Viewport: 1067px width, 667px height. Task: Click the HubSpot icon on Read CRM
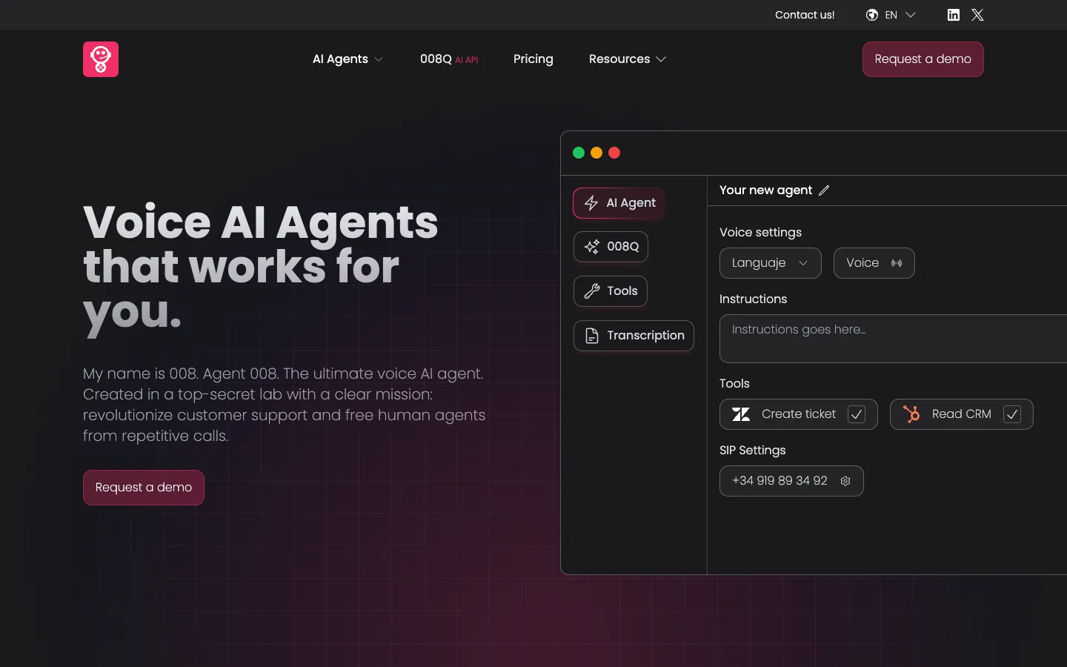coord(911,414)
